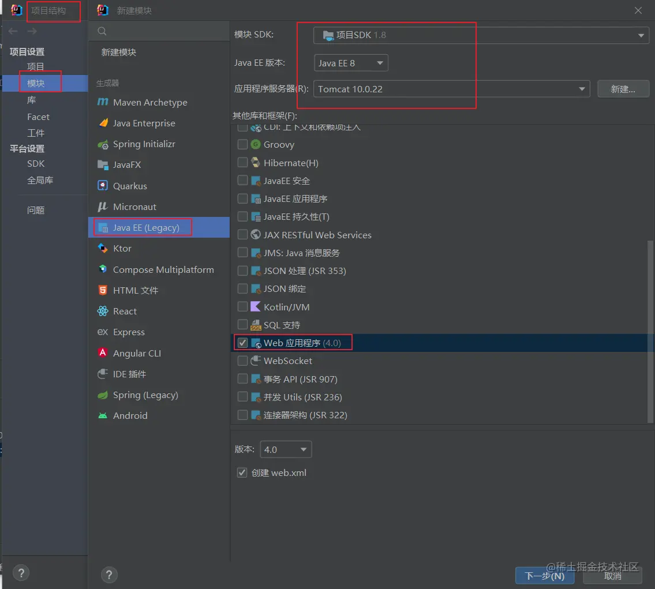
Task: Click the Spring Initializr icon
Action: [x=103, y=144]
